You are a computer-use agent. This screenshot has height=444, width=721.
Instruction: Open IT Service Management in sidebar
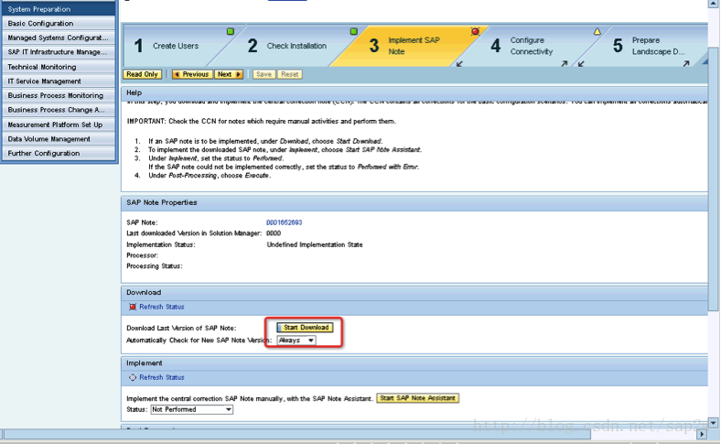click(59, 81)
